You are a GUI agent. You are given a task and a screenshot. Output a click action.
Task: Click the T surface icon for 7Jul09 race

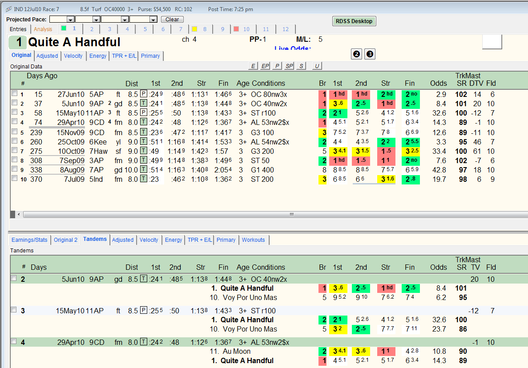(x=143, y=179)
